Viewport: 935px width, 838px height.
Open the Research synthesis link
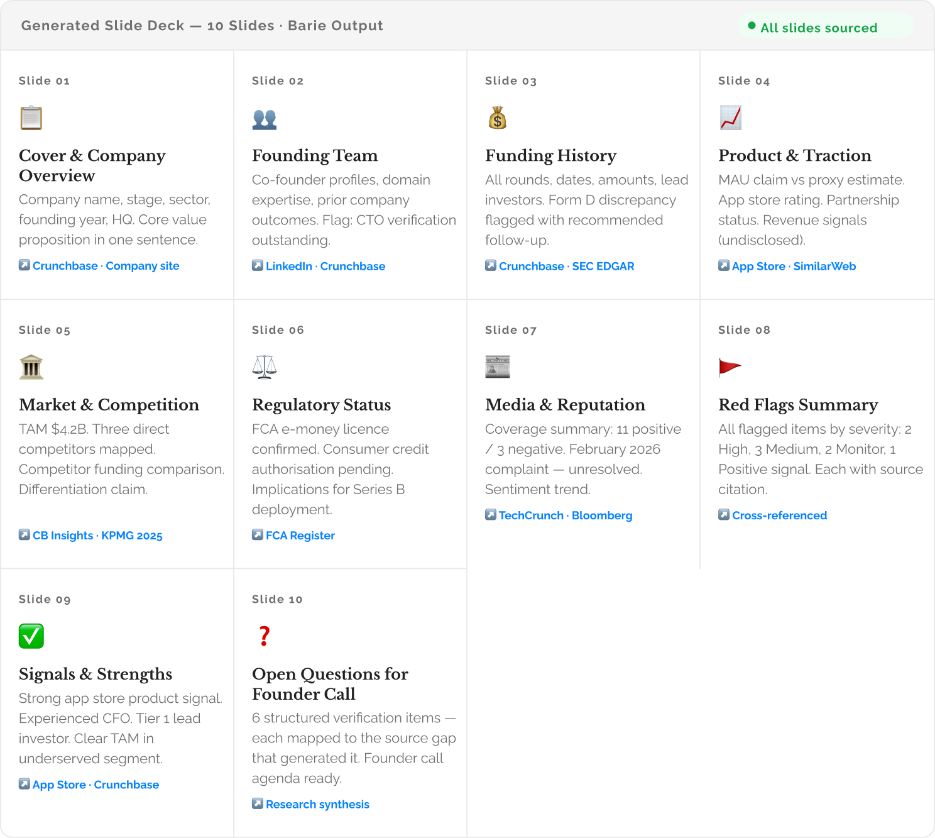317,805
